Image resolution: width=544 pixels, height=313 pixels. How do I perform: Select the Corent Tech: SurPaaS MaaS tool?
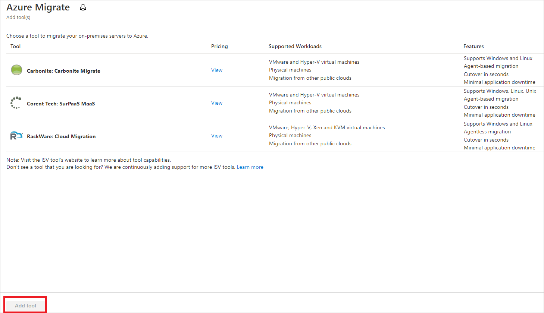61,104
